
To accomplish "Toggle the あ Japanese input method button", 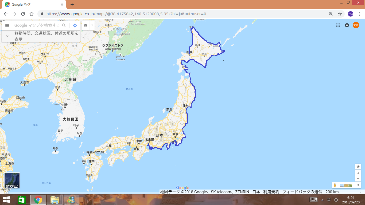I will tap(86, 25).
